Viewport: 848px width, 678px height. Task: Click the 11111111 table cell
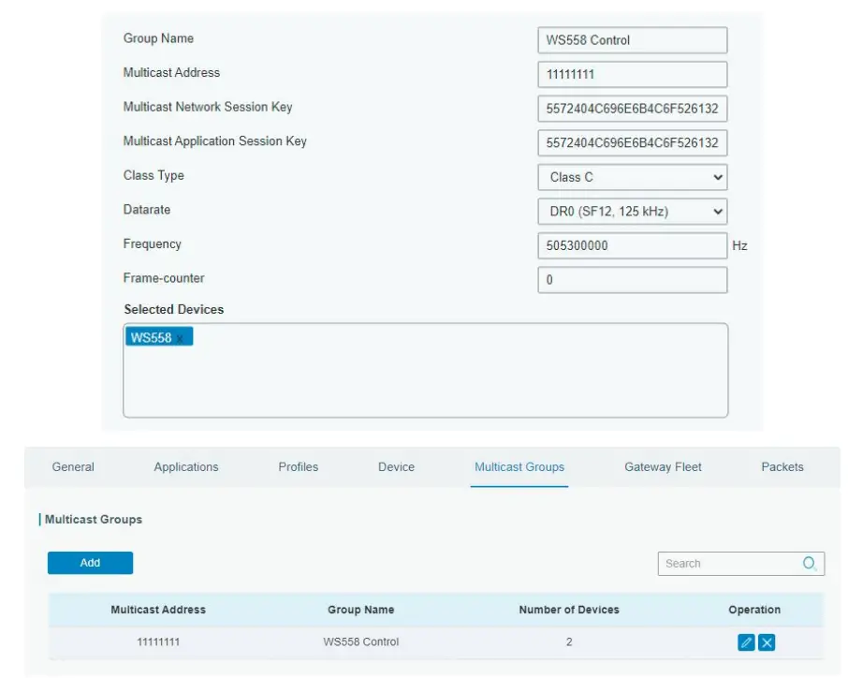158,642
